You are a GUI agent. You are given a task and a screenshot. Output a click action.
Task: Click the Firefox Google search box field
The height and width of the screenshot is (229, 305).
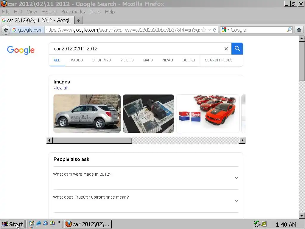point(258,30)
